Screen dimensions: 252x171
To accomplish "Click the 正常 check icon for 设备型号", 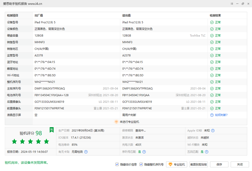I will [x=212, y=22].
